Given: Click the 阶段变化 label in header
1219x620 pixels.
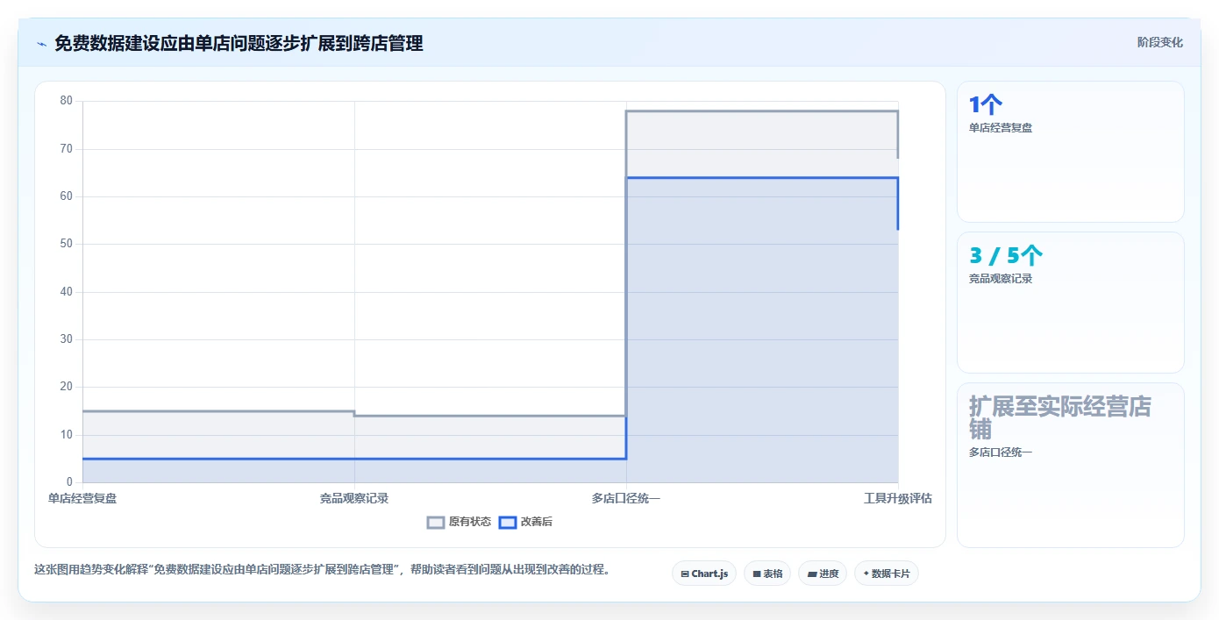Looking at the screenshot, I should pos(1160,42).
